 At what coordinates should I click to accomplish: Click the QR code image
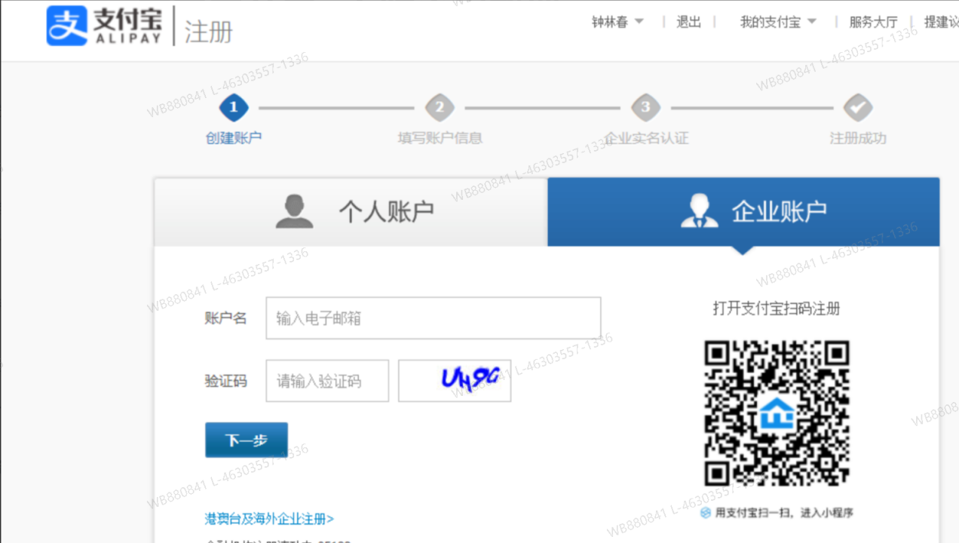777,413
